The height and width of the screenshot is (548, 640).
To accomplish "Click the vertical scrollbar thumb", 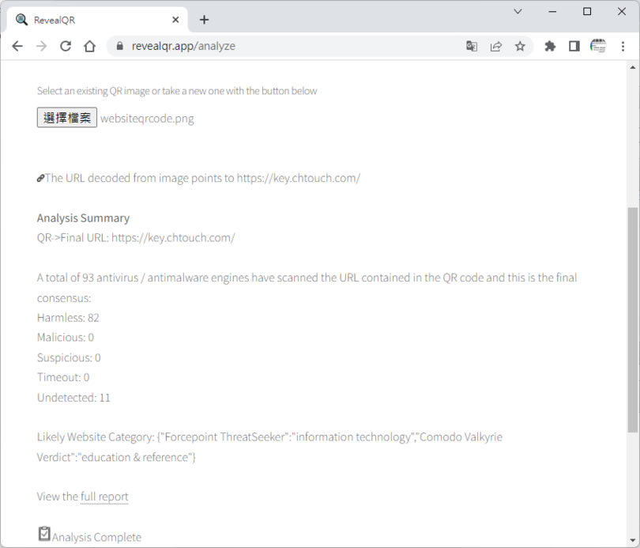I will click(633, 319).
